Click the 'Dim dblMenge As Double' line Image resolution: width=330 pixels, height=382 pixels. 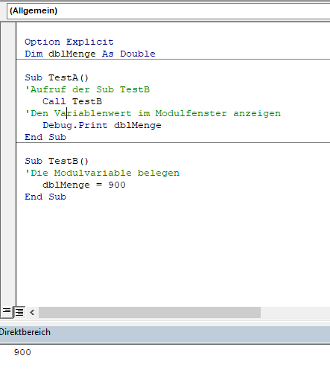click(90, 54)
